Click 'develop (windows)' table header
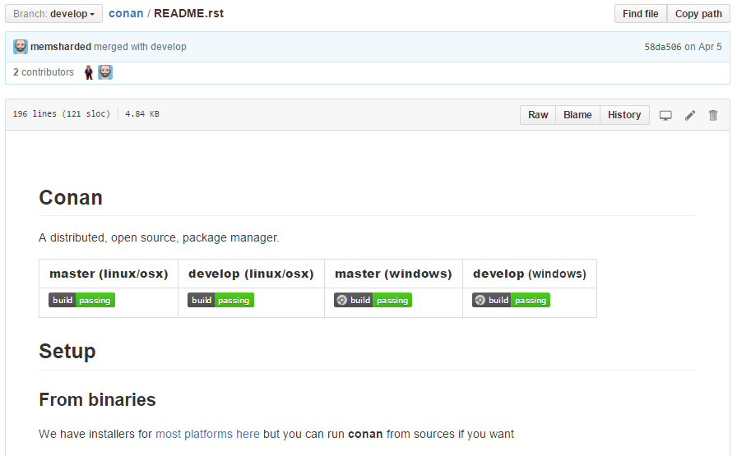The width and height of the screenshot is (737, 456). [x=530, y=274]
